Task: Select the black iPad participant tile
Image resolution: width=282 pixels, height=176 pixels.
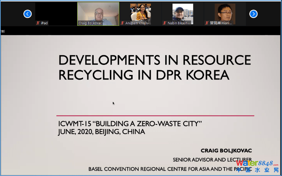Action: pyautogui.click(x=56, y=12)
